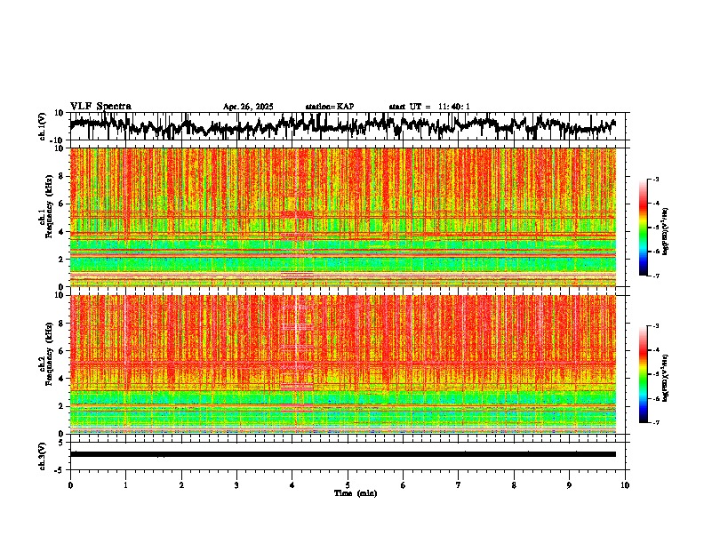Click the ch.1 voltage waveform trace
Viewport: 704px width, 544px height.
click(342, 125)
